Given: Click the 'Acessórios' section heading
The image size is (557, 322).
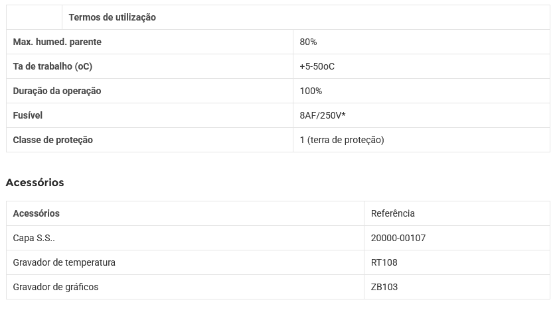Looking at the screenshot, I should (x=35, y=182).
